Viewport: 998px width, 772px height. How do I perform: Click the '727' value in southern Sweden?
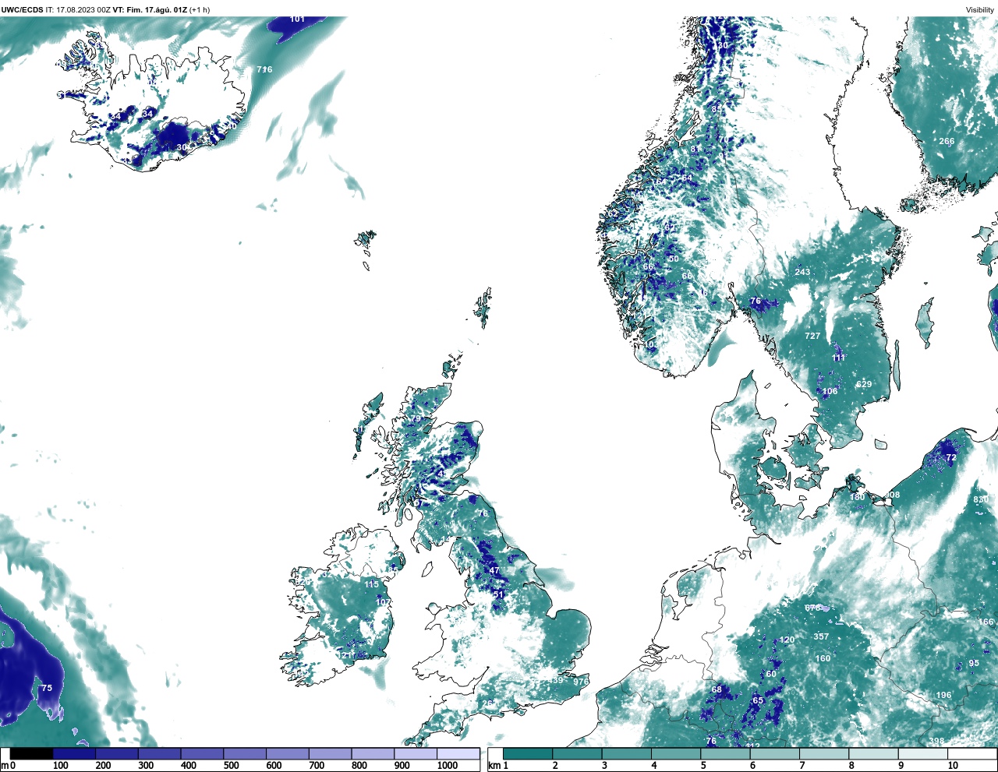[x=812, y=336]
